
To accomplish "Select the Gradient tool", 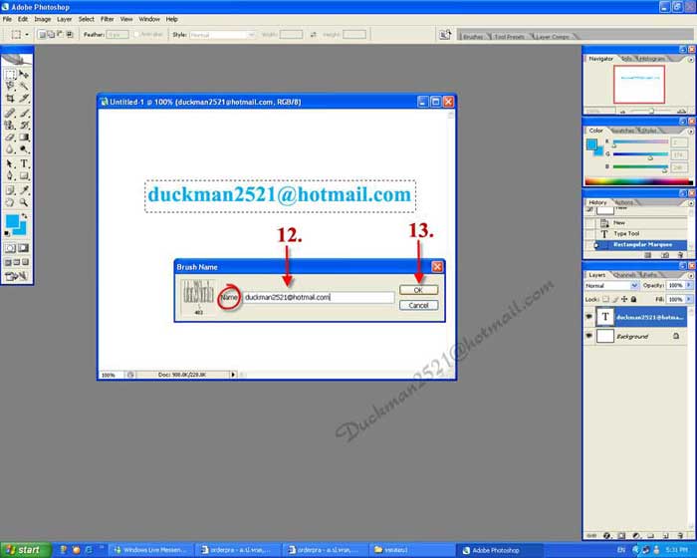I will (24, 138).
